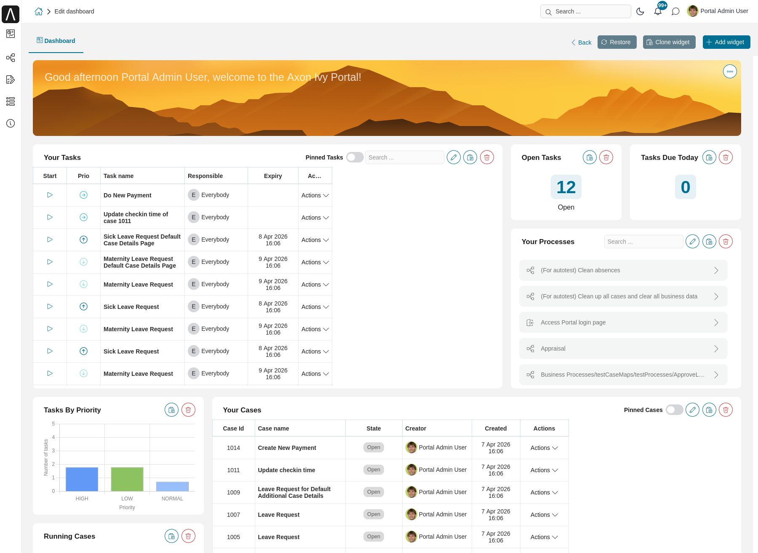The width and height of the screenshot is (758, 553).
Task: Focus the Your Tasks search field
Action: [x=404, y=157]
